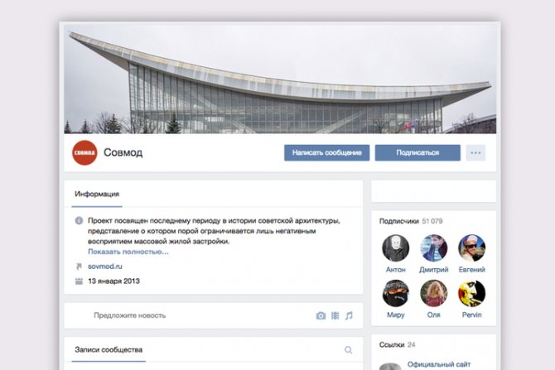Viewport: 555px width, 370px height.
Task: Click the calendar icon near founding date
Action: (79, 281)
